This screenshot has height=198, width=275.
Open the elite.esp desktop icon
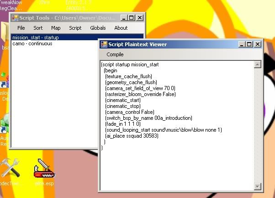44,172
